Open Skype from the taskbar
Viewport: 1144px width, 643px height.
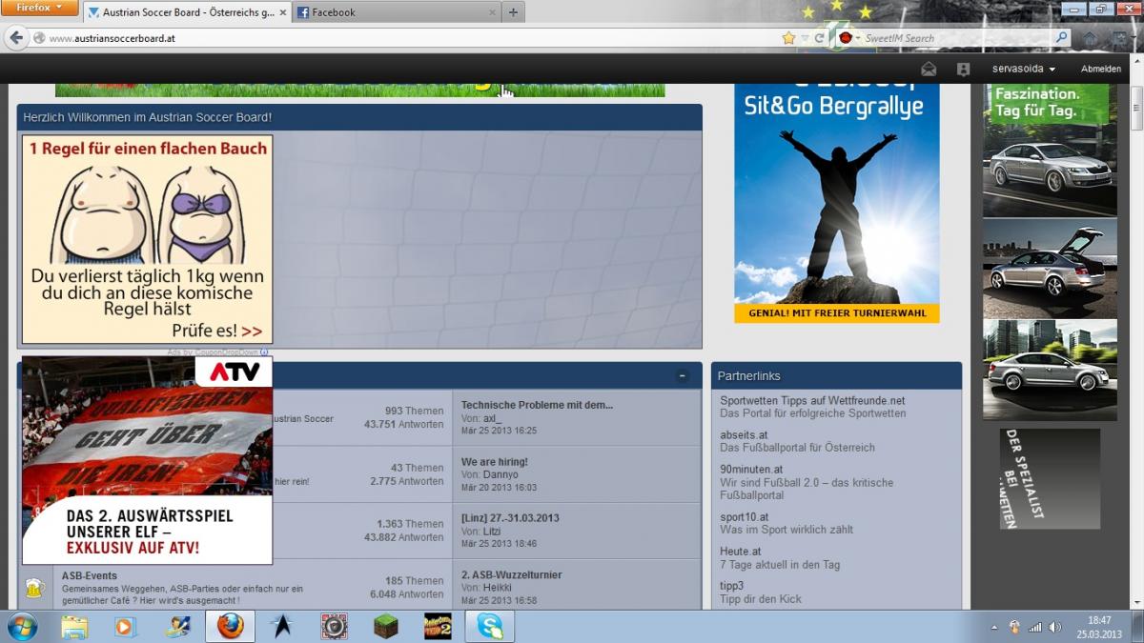point(490,627)
